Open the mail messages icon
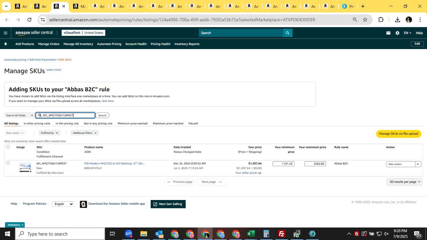 pyautogui.click(x=388, y=33)
